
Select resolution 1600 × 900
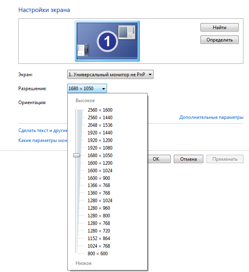point(99,178)
